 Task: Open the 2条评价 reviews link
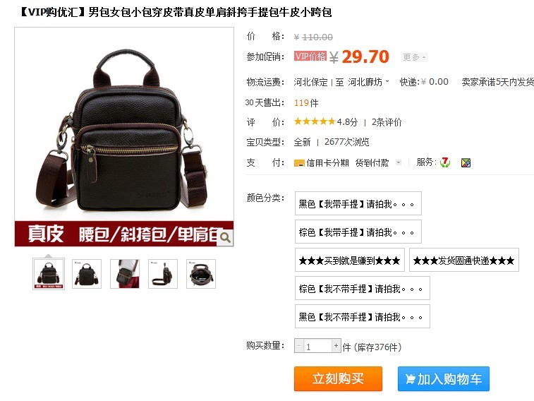[387, 122]
